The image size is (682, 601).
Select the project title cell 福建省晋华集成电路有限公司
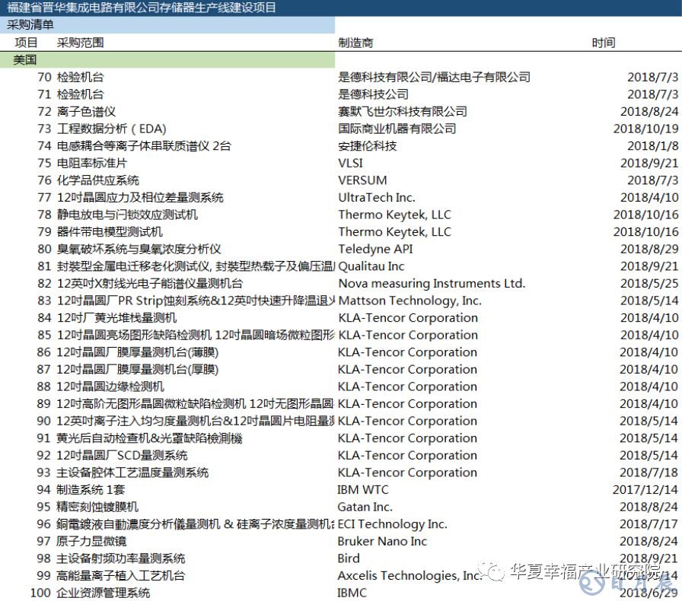tap(142, 8)
